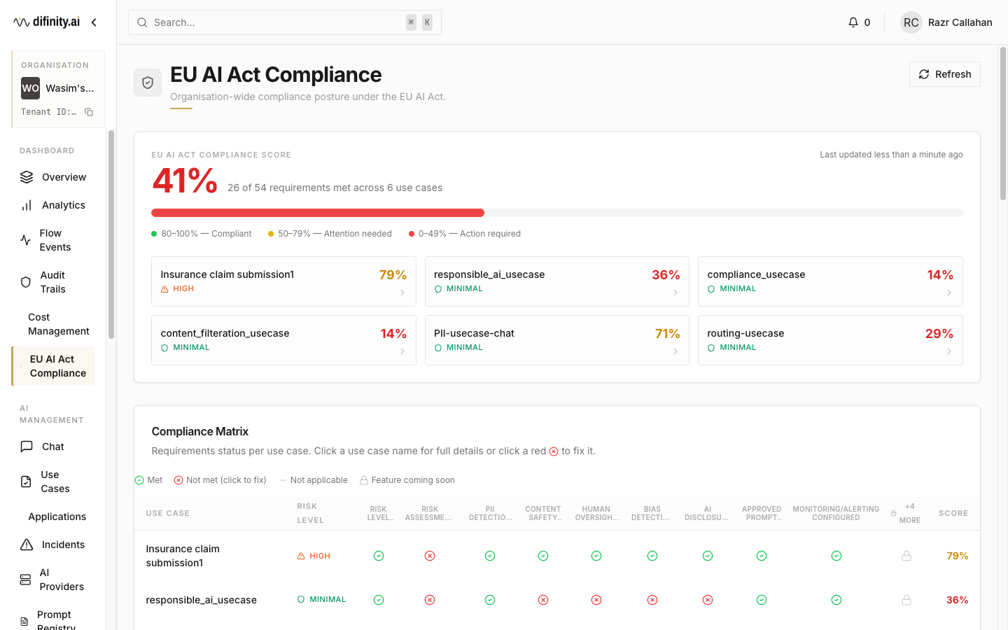Click the Chat bubble icon
The height and width of the screenshot is (630, 1008).
coord(27,447)
